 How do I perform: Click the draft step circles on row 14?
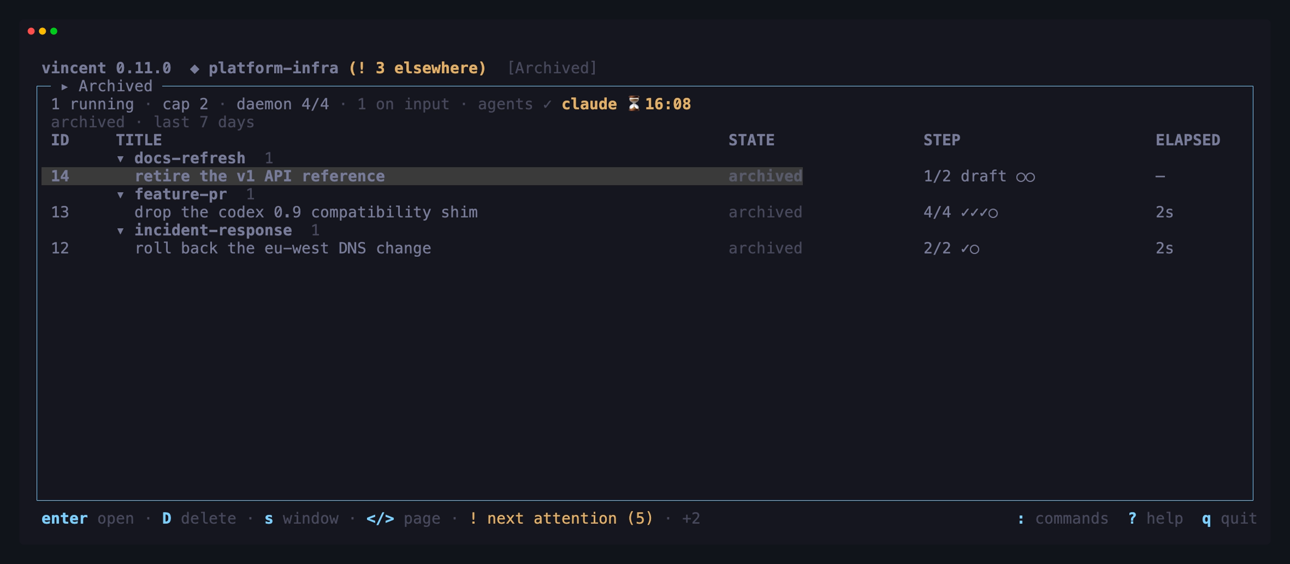(x=1026, y=177)
